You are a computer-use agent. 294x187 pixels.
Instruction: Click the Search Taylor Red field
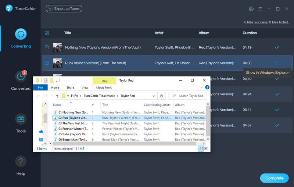[188, 96]
